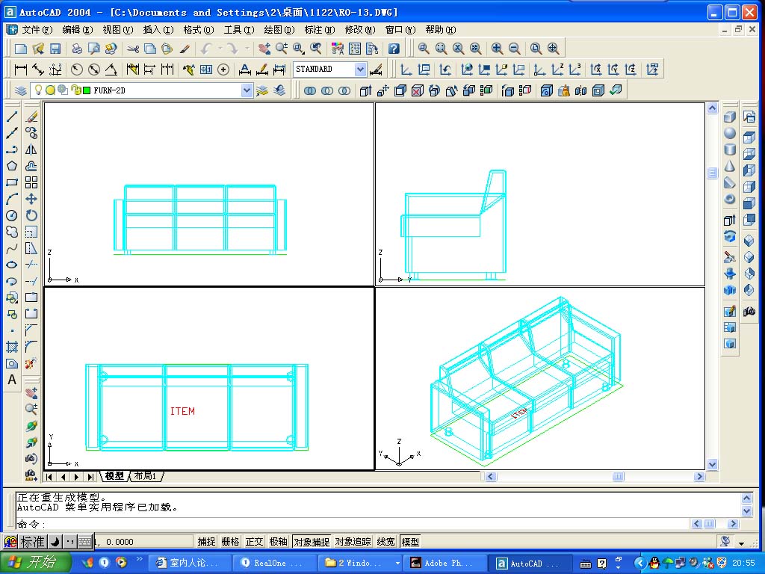
Task: Toggle Ortho mode (正交) in status bar
Action: [254, 542]
